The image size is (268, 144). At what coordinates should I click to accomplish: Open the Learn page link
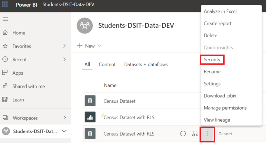click(x=18, y=100)
